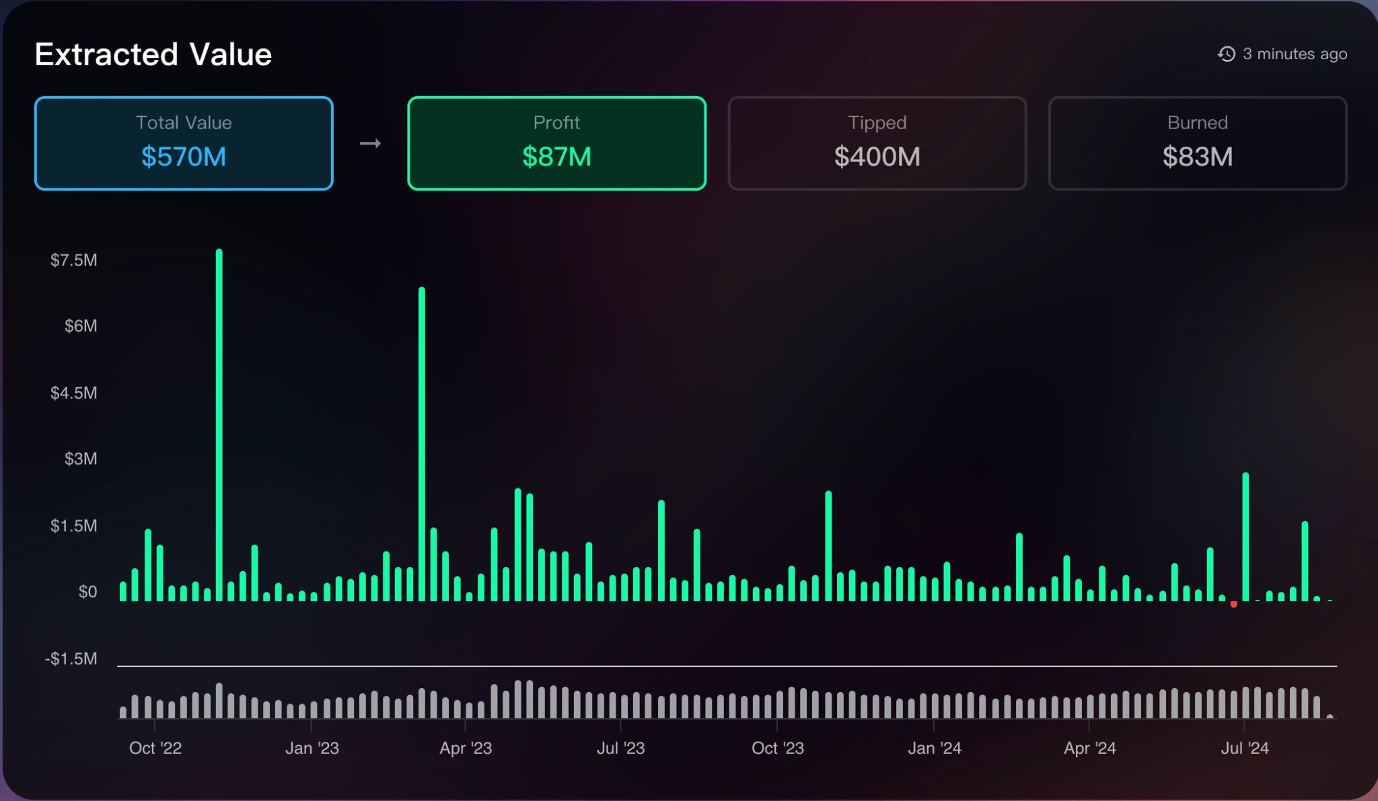The height and width of the screenshot is (801, 1378).
Task: Toggle the Profit card off
Action: (x=556, y=143)
